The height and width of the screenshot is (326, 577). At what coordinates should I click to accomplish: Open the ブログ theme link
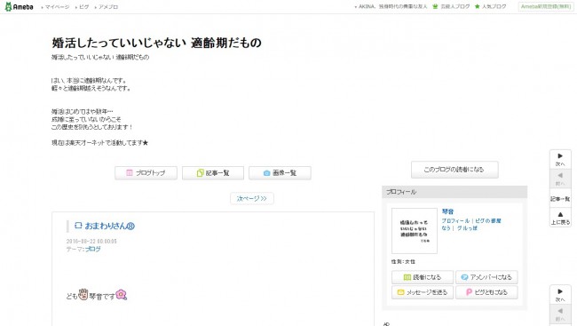(x=93, y=249)
